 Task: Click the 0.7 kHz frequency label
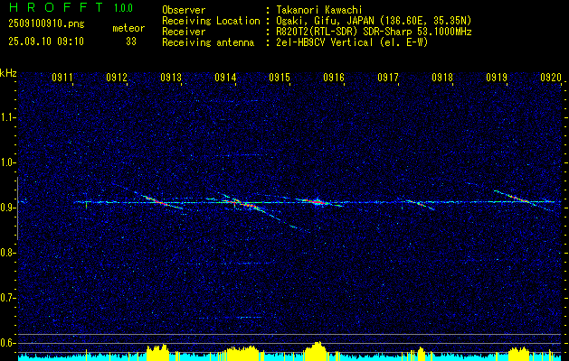[7, 298]
